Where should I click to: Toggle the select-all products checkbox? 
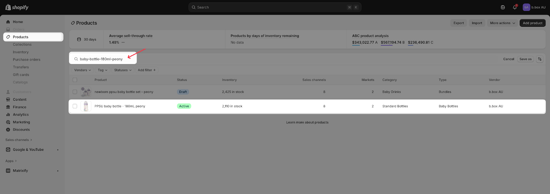coord(75,80)
